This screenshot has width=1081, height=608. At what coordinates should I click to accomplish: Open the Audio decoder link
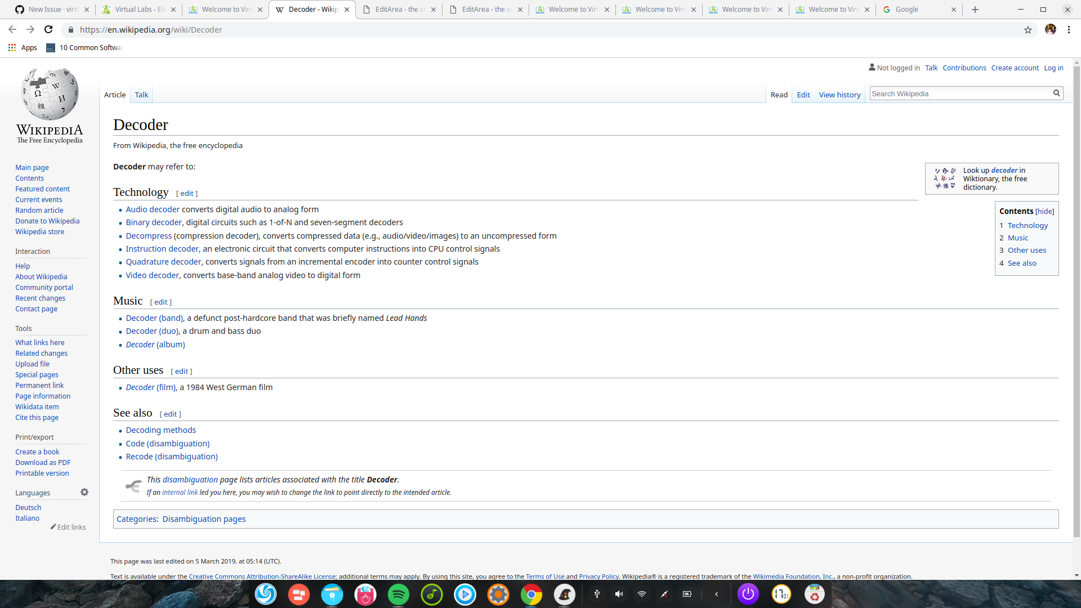coord(152,209)
